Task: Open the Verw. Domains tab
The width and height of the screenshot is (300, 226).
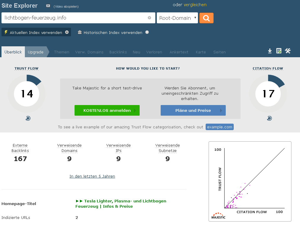Action: pyautogui.click(x=89, y=52)
